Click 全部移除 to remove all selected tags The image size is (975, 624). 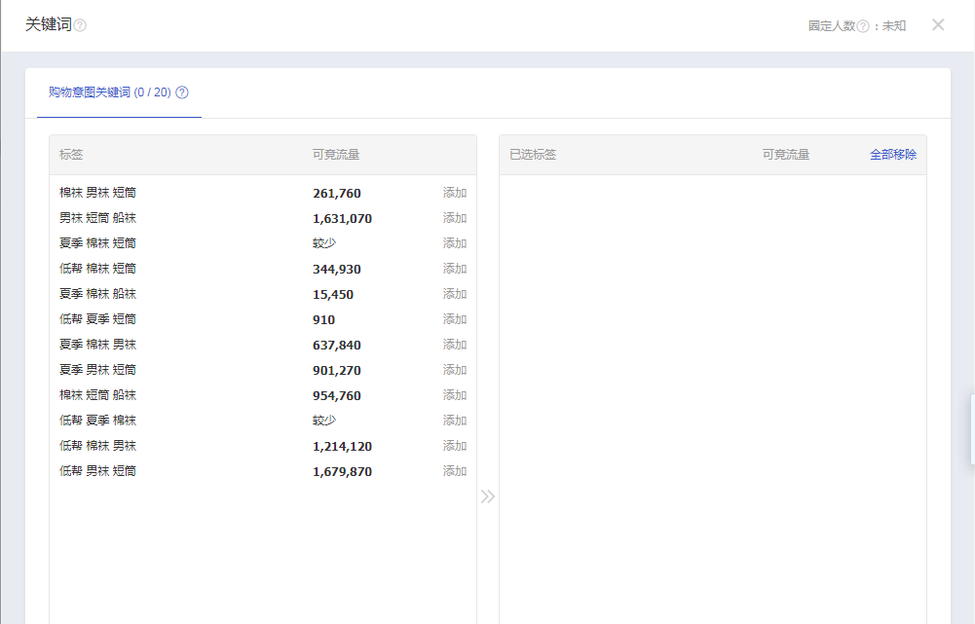(x=893, y=155)
